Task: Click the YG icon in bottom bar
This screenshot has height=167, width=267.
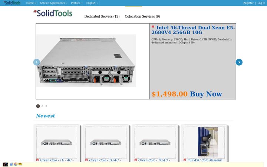Action: tap(5, 164)
